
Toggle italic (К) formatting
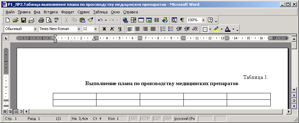[112, 29]
